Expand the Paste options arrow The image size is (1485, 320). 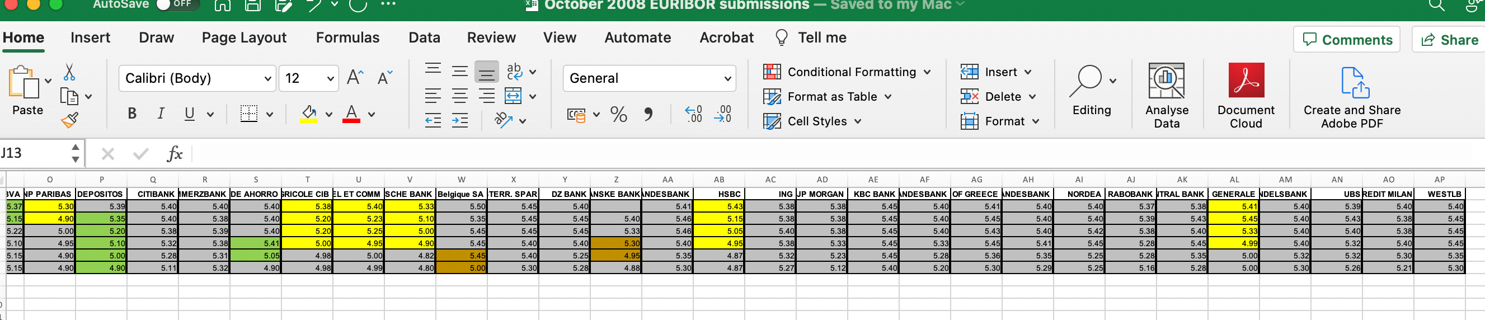click(49, 81)
